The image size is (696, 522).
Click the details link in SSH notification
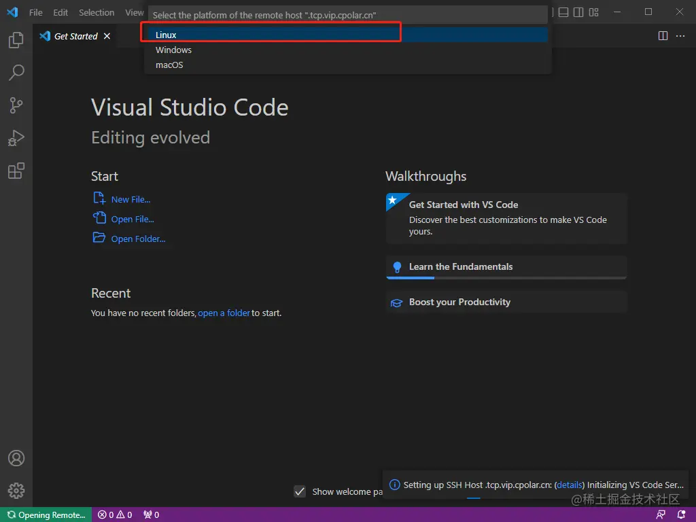pos(570,485)
